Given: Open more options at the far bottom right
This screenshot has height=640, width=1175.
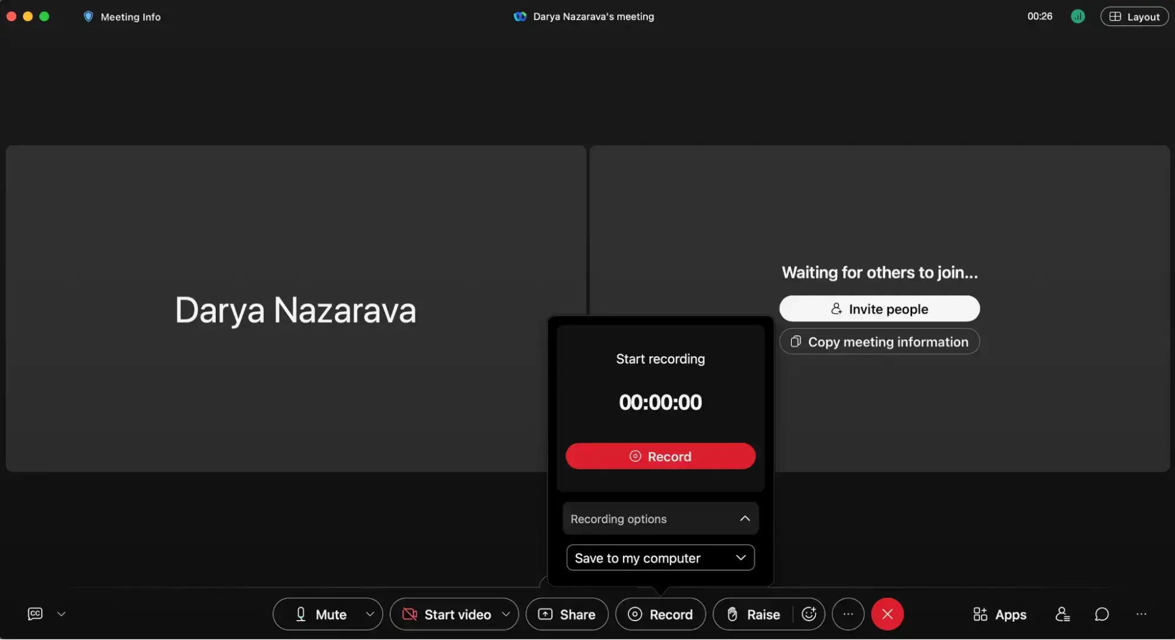Looking at the screenshot, I should pyautogui.click(x=1141, y=614).
